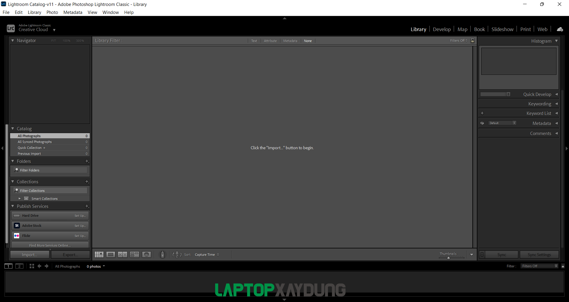Activate Survey view

coord(134,254)
